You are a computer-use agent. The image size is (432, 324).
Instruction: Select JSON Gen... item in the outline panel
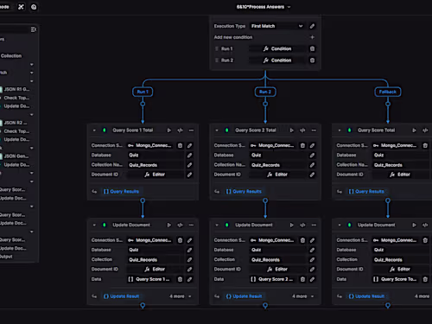[x=16, y=156]
